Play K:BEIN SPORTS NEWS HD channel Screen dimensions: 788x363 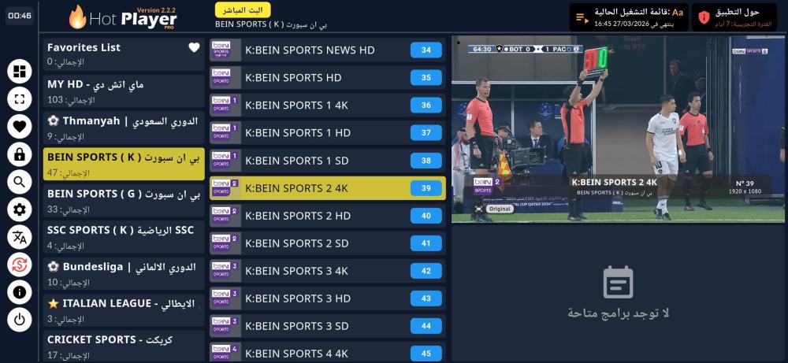[327, 50]
